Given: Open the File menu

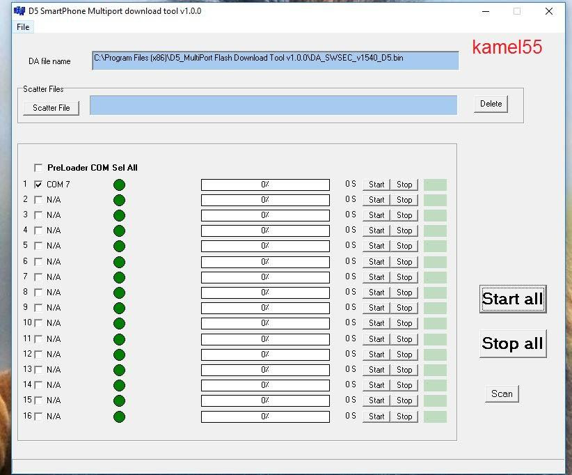Looking at the screenshot, I should click(x=23, y=27).
